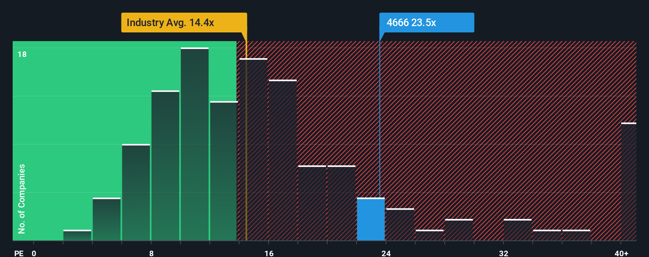This screenshot has height=257, width=649.
Task: Click the 40+ bar at far right
Action: 629,181
